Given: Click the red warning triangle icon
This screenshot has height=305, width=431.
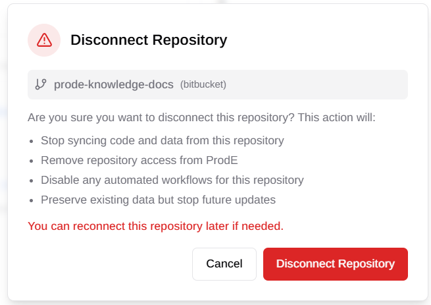Looking at the screenshot, I should (x=44, y=40).
